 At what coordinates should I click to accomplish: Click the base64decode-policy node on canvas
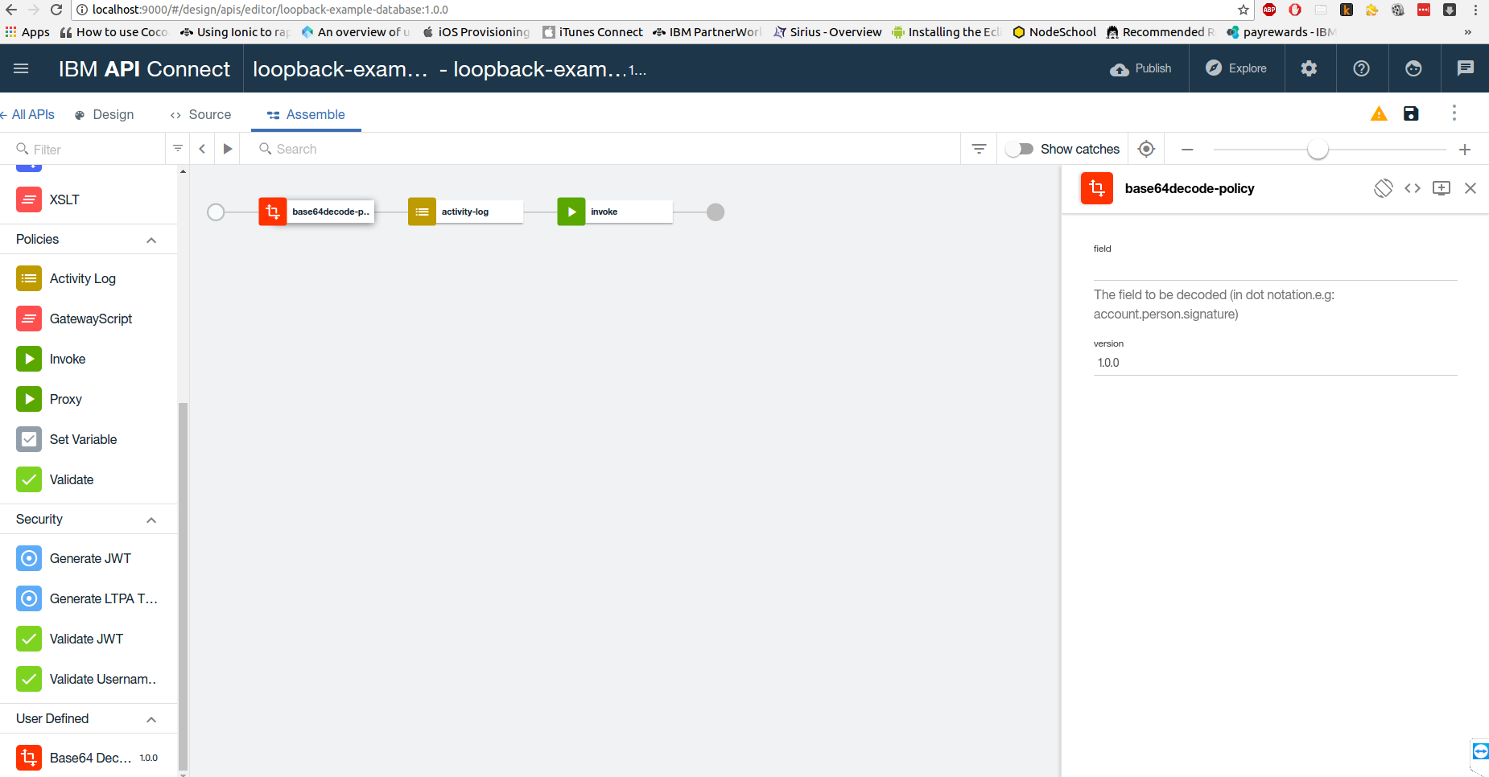tap(316, 212)
